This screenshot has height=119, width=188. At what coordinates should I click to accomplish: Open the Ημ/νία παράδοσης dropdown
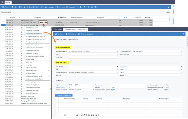click(117, 72)
